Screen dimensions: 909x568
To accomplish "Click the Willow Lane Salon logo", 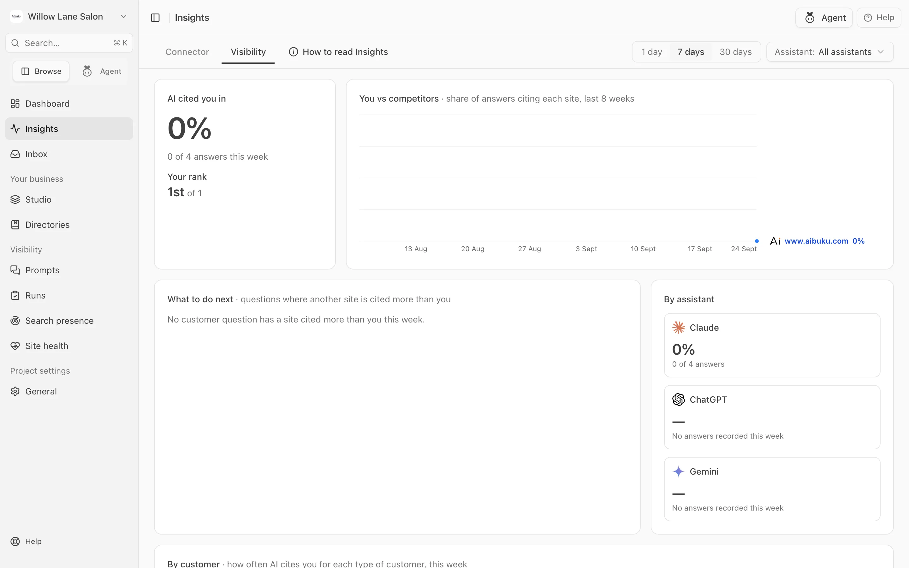I will pyautogui.click(x=16, y=16).
